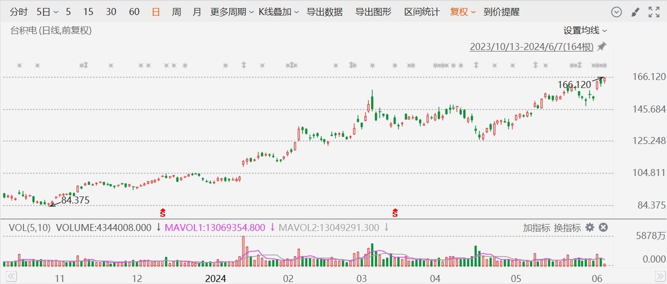The height and width of the screenshot is (284, 667).
Task: Click the 84.375 low price label
Action: point(75,200)
